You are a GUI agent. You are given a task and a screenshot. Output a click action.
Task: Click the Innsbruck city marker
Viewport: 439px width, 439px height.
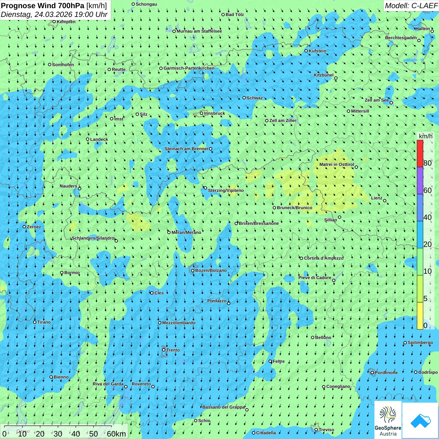tap(202, 113)
